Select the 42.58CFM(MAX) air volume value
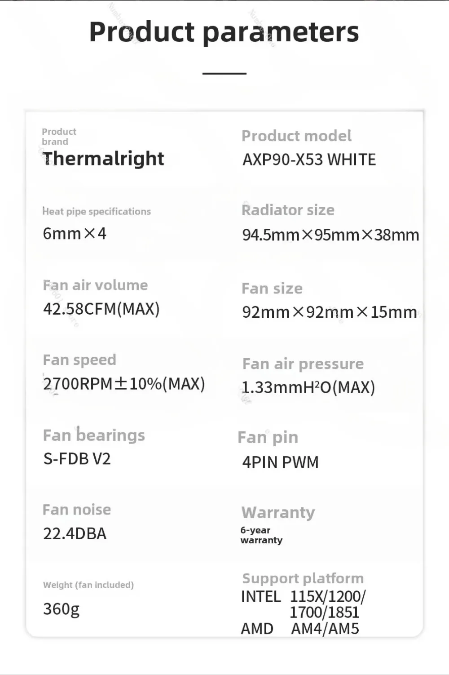The height and width of the screenshot is (675, 449). [101, 309]
